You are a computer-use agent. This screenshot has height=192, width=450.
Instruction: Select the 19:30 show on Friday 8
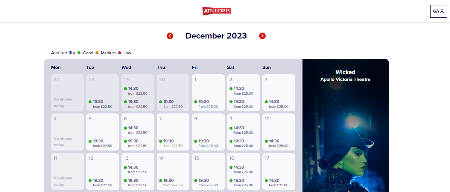pos(206,143)
